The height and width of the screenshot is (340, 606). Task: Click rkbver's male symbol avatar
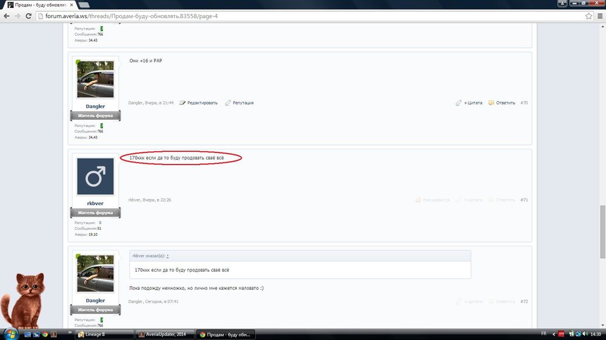(95, 176)
